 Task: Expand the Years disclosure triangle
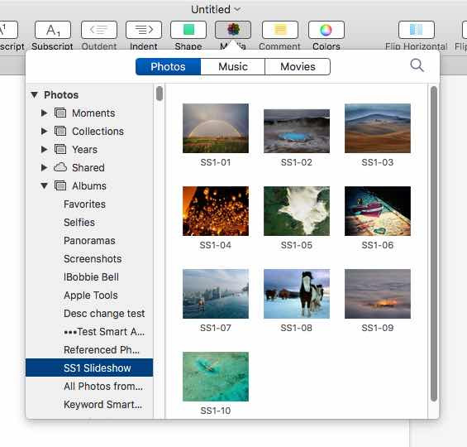(44, 149)
